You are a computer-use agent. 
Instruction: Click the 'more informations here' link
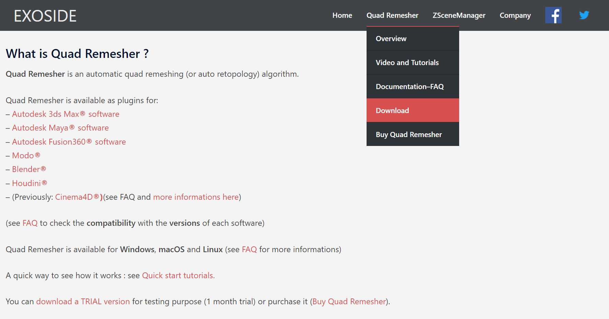click(196, 197)
